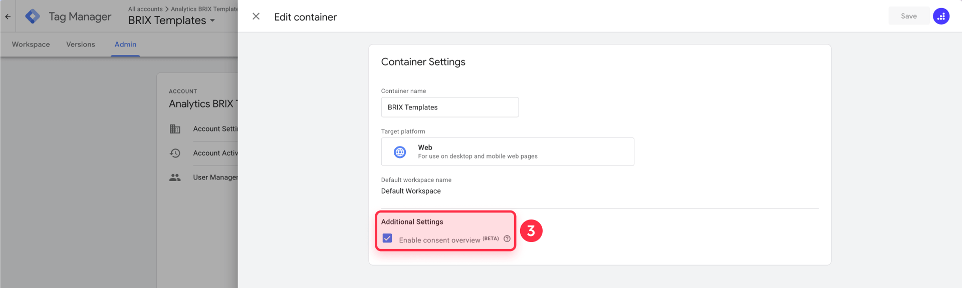Click the Save button
This screenshot has height=288, width=962.
(909, 16)
